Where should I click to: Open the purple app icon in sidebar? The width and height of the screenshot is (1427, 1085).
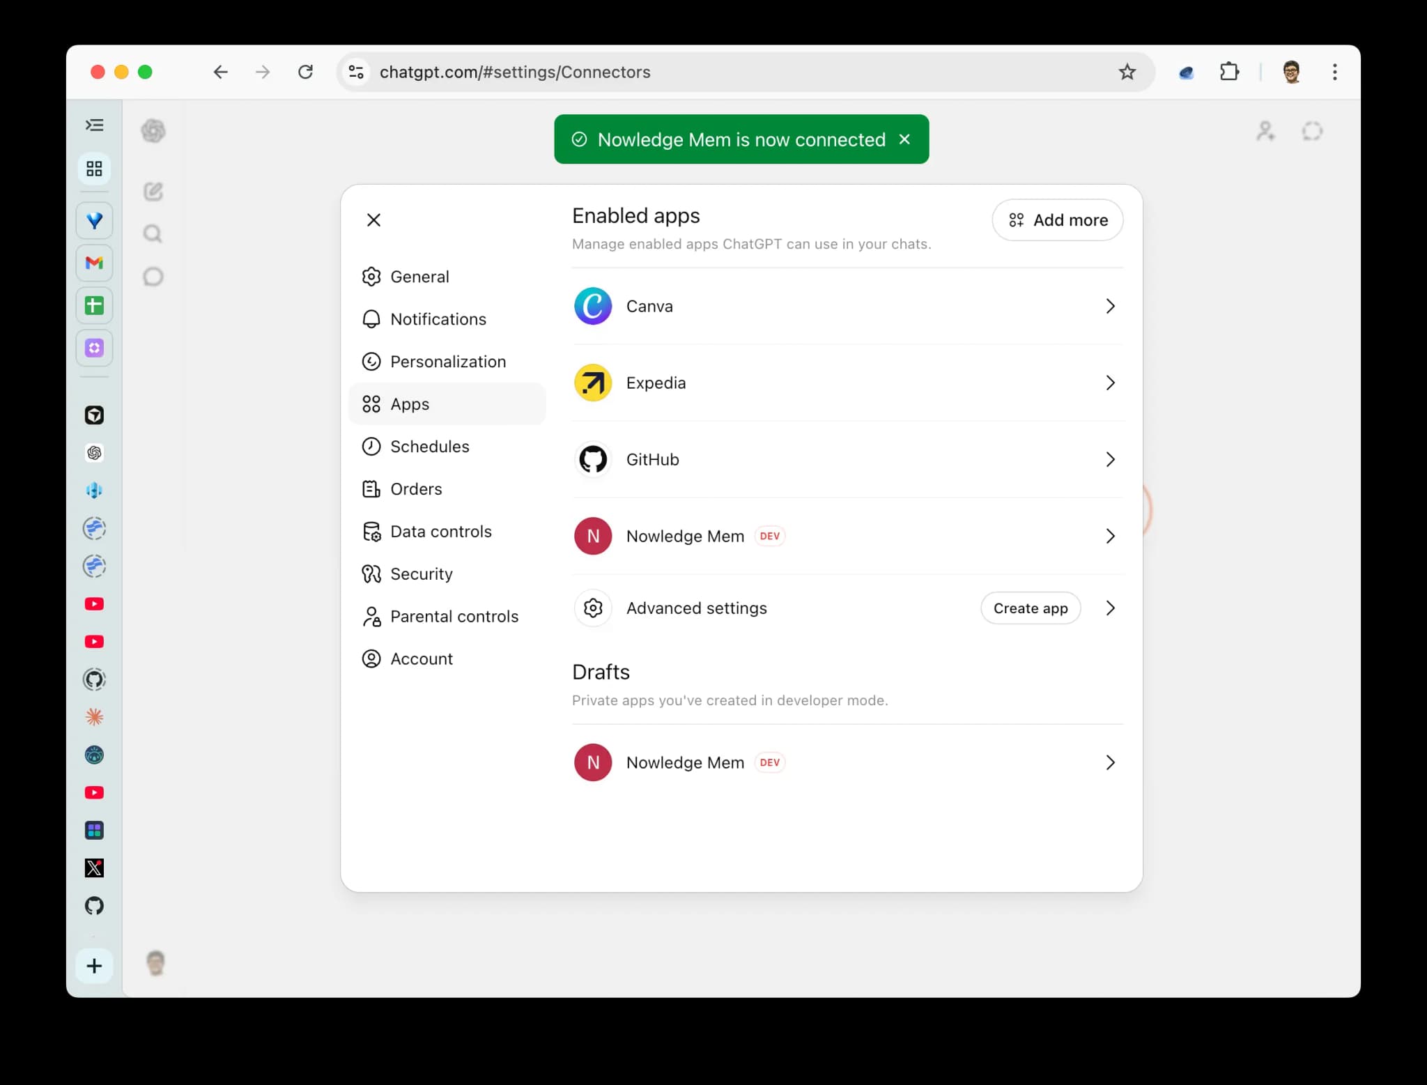click(94, 348)
